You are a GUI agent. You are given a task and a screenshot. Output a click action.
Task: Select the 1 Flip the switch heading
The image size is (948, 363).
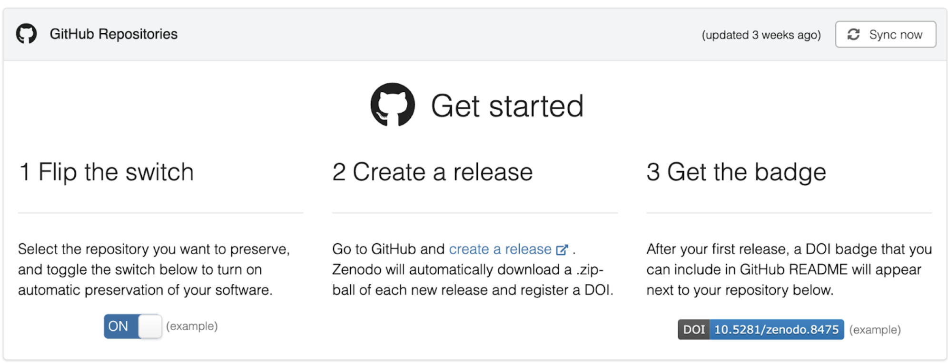[106, 172]
